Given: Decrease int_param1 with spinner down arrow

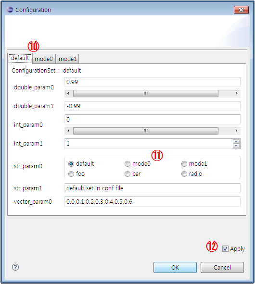Looking at the screenshot, I should click(236, 146).
